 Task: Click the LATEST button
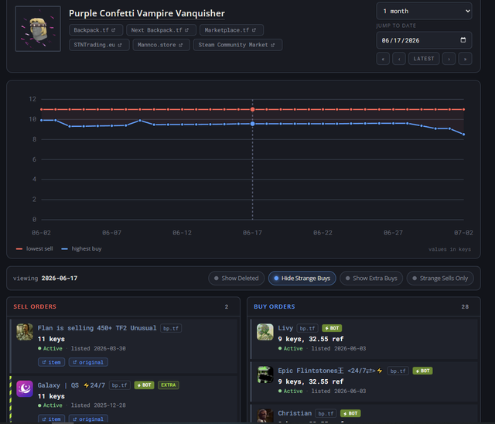click(424, 59)
